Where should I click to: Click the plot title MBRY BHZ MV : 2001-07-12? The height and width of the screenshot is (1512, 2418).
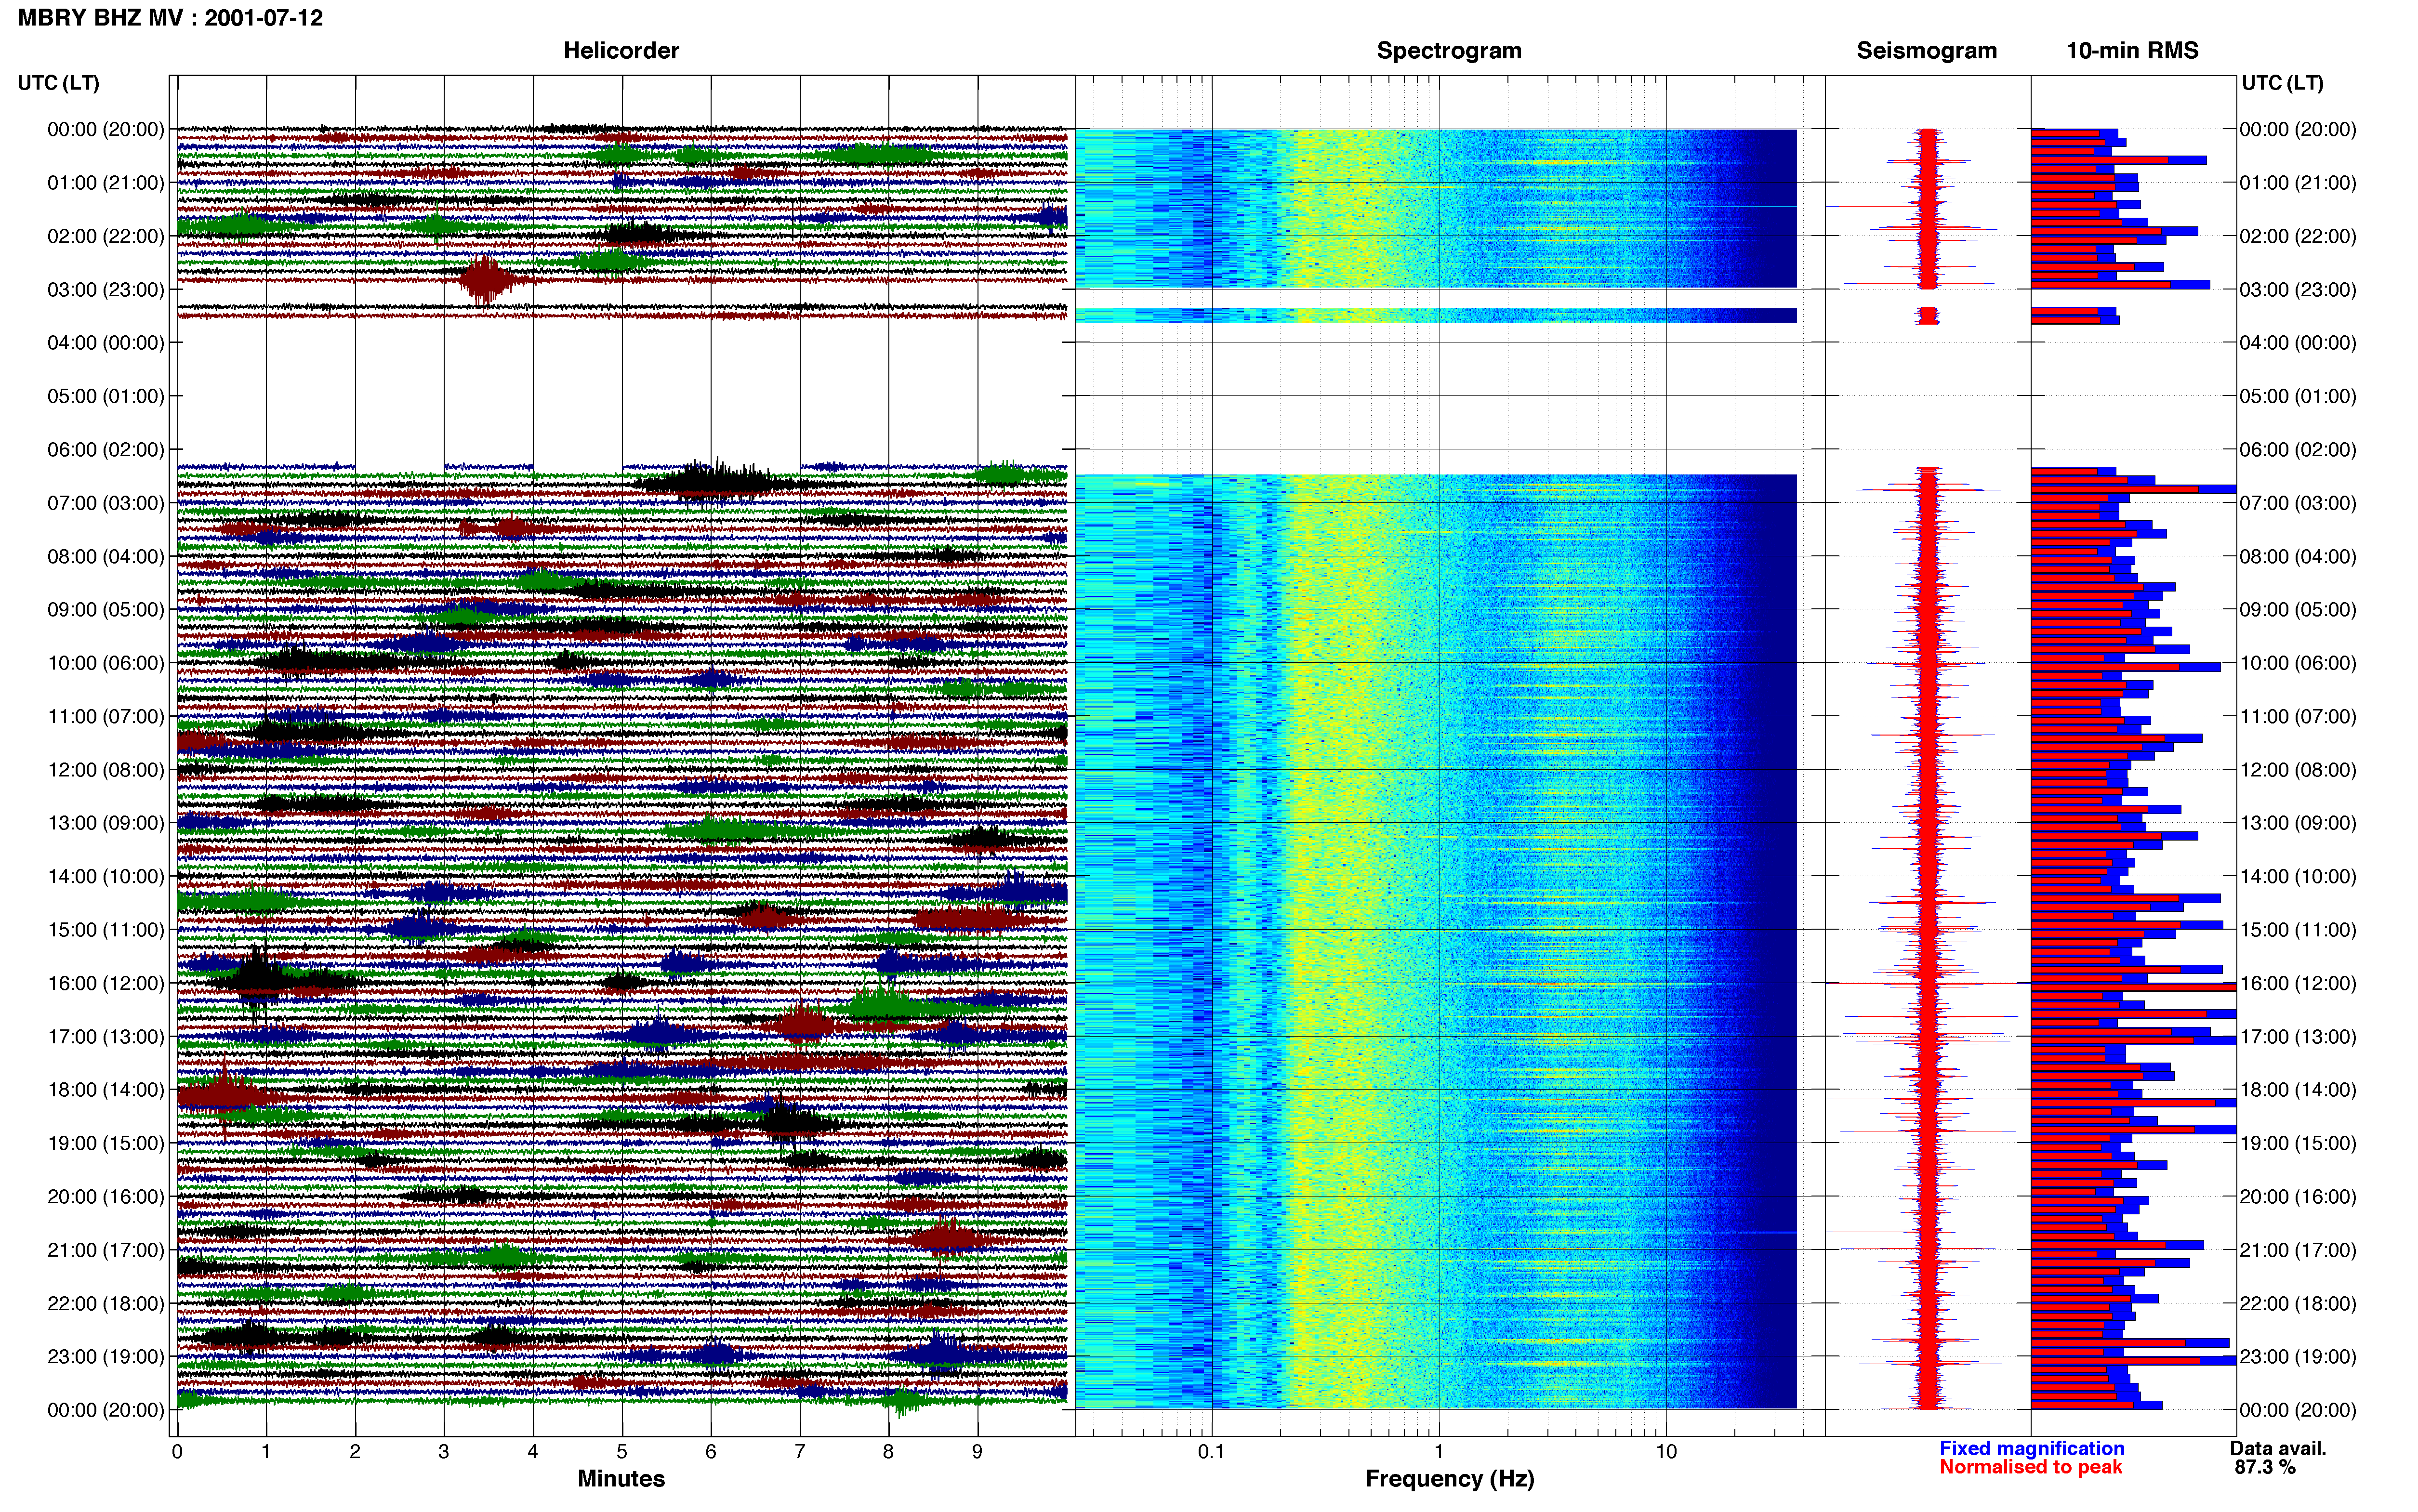(x=170, y=18)
